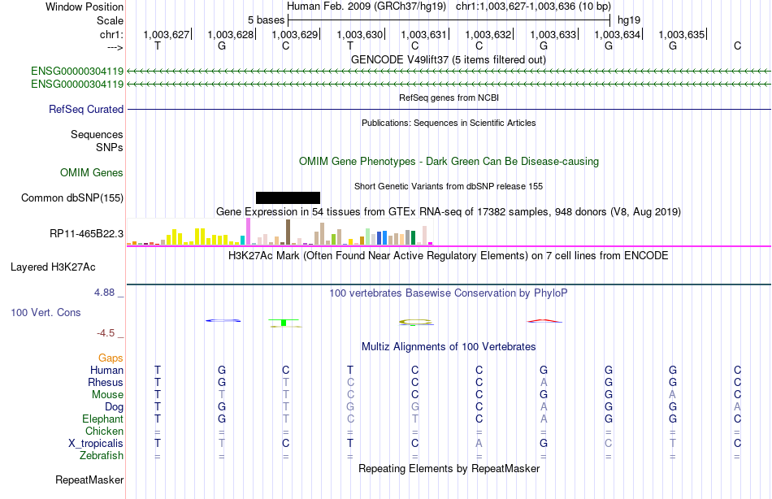Click the olive PhyloP conservation glyph

click(416, 322)
